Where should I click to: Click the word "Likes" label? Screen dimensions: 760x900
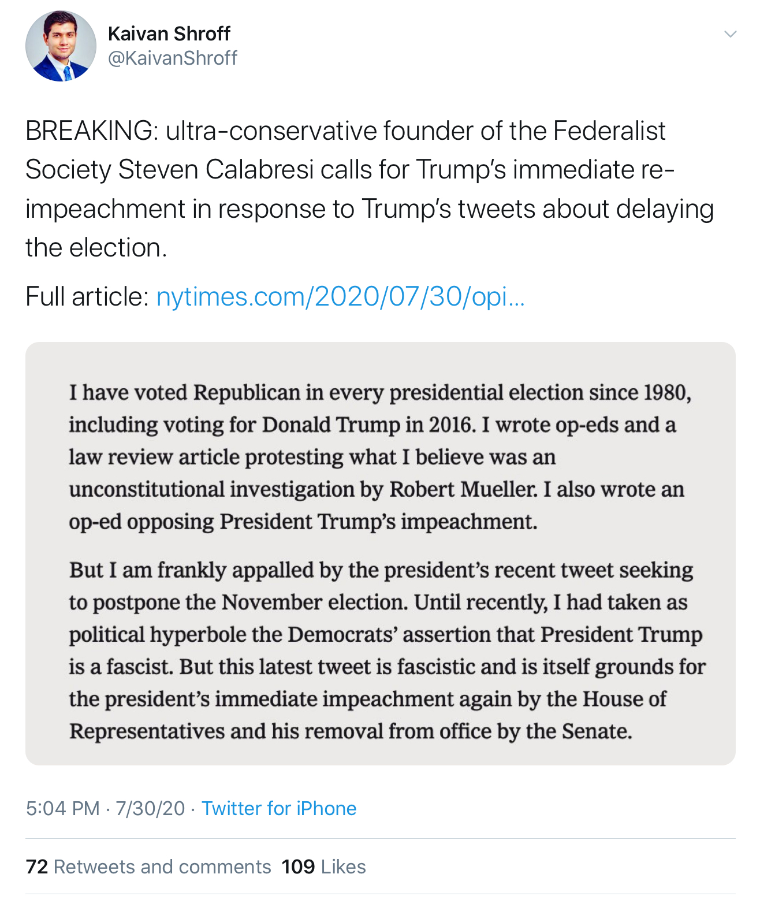[344, 866]
